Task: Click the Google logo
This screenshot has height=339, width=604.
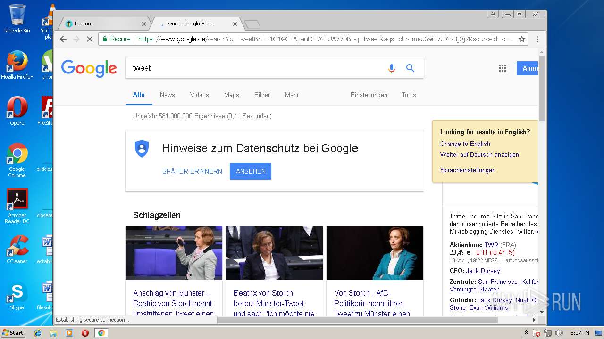Action: point(89,68)
